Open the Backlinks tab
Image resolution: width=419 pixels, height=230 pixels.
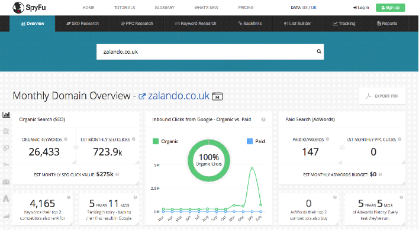[250, 24]
